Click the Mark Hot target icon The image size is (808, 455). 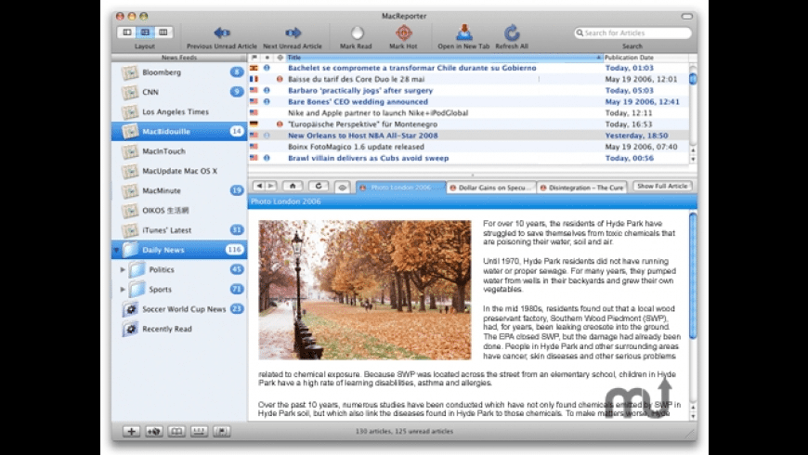click(x=403, y=32)
